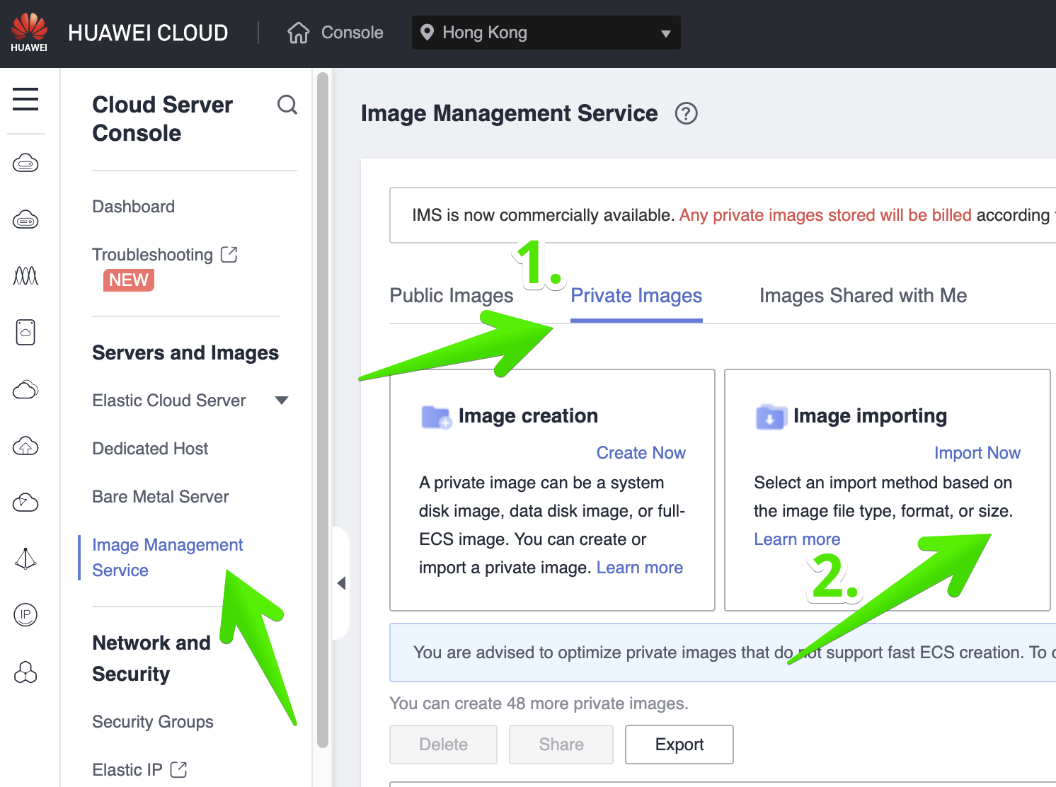Image resolution: width=1056 pixels, height=787 pixels.
Task: Open Learn more under Image creation
Action: click(x=640, y=568)
